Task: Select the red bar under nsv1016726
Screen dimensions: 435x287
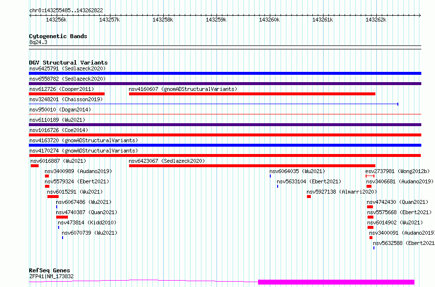Action: (225, 135)
